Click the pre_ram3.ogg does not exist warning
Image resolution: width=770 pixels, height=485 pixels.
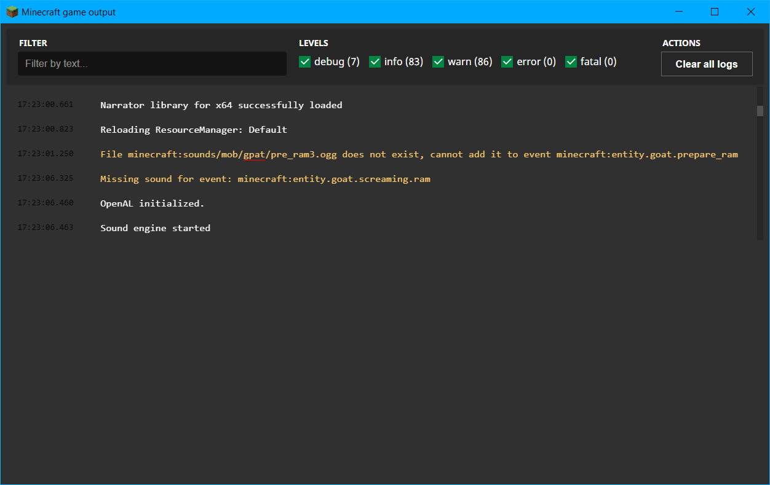pos(418,154)
